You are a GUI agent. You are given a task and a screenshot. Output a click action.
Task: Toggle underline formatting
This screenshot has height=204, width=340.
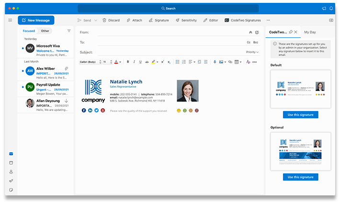140,62
